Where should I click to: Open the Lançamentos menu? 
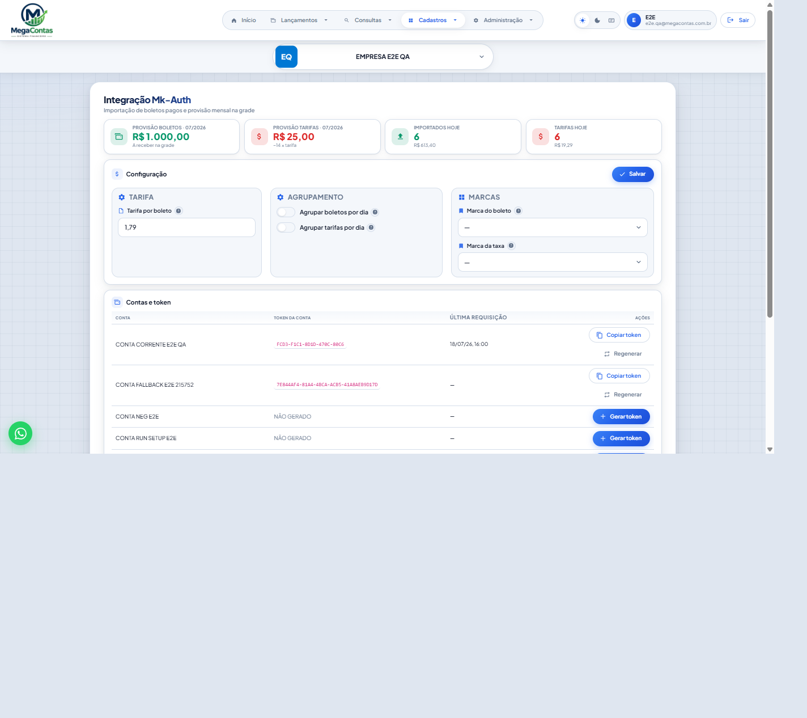click(299, 20)
